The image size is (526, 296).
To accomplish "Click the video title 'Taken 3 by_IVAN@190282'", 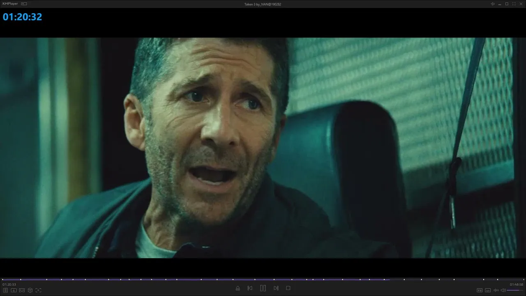I will [263, 4].
